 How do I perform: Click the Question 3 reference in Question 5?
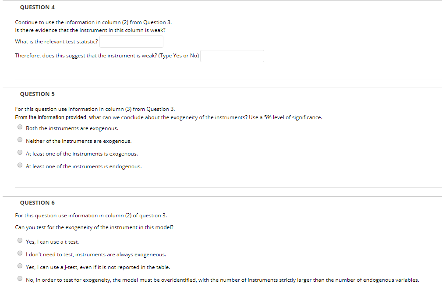tap(161, 109)
